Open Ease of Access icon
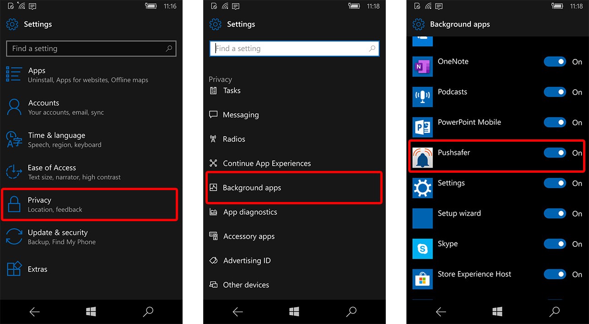 coord(14,172)
